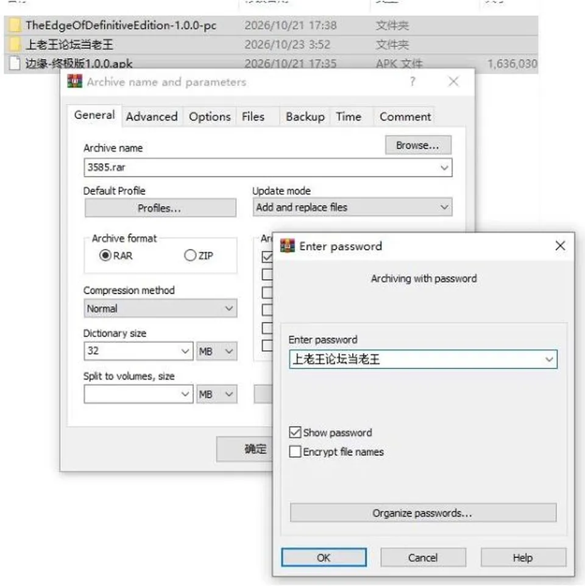Open the Options tab
585x586 pixels.
(210, 116)
